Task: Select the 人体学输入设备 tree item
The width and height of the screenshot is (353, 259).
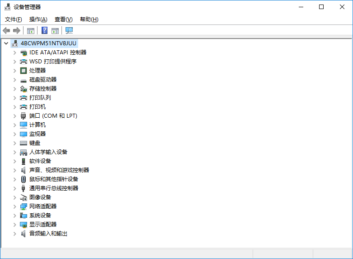Action: click(48, 152)
